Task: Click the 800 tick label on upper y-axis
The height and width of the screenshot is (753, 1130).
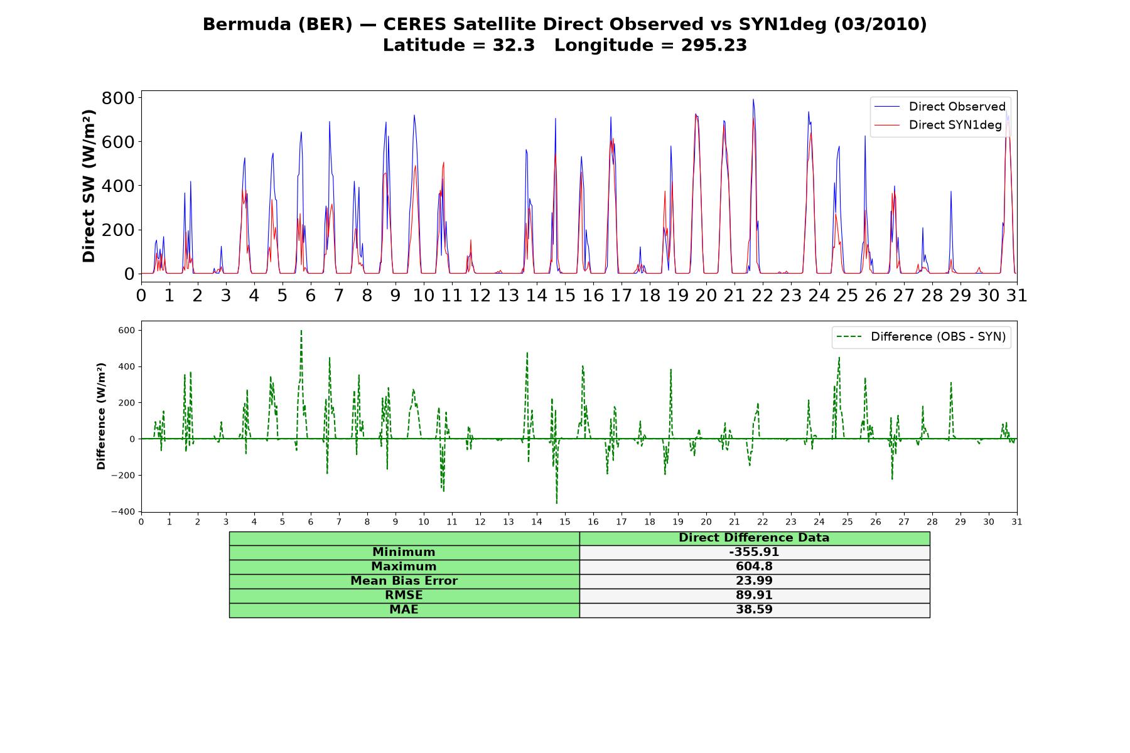Action: coord(118,98)
